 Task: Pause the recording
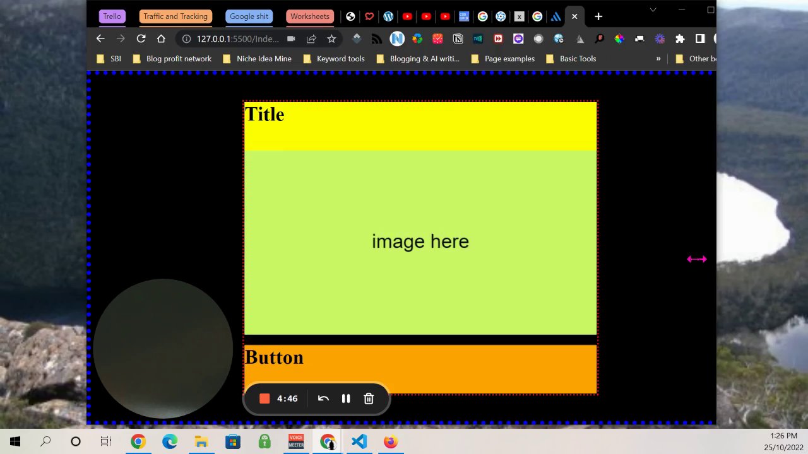pyautogui.click(x=346, y=399)
